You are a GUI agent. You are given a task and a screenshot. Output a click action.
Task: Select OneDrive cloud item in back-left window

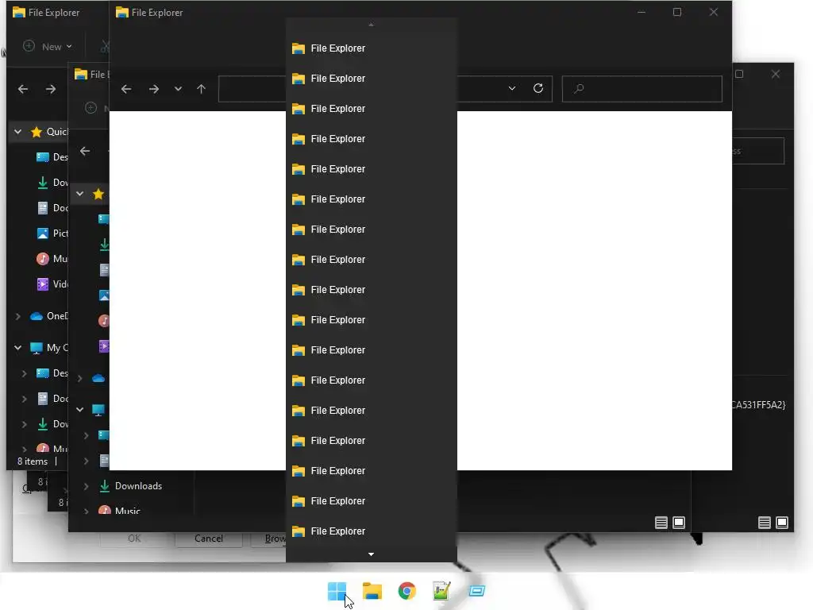pyautogui.click(x=37, y=316)
